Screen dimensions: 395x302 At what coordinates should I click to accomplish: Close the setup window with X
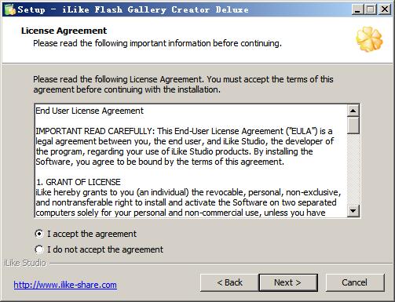click(x=385, y=9)
